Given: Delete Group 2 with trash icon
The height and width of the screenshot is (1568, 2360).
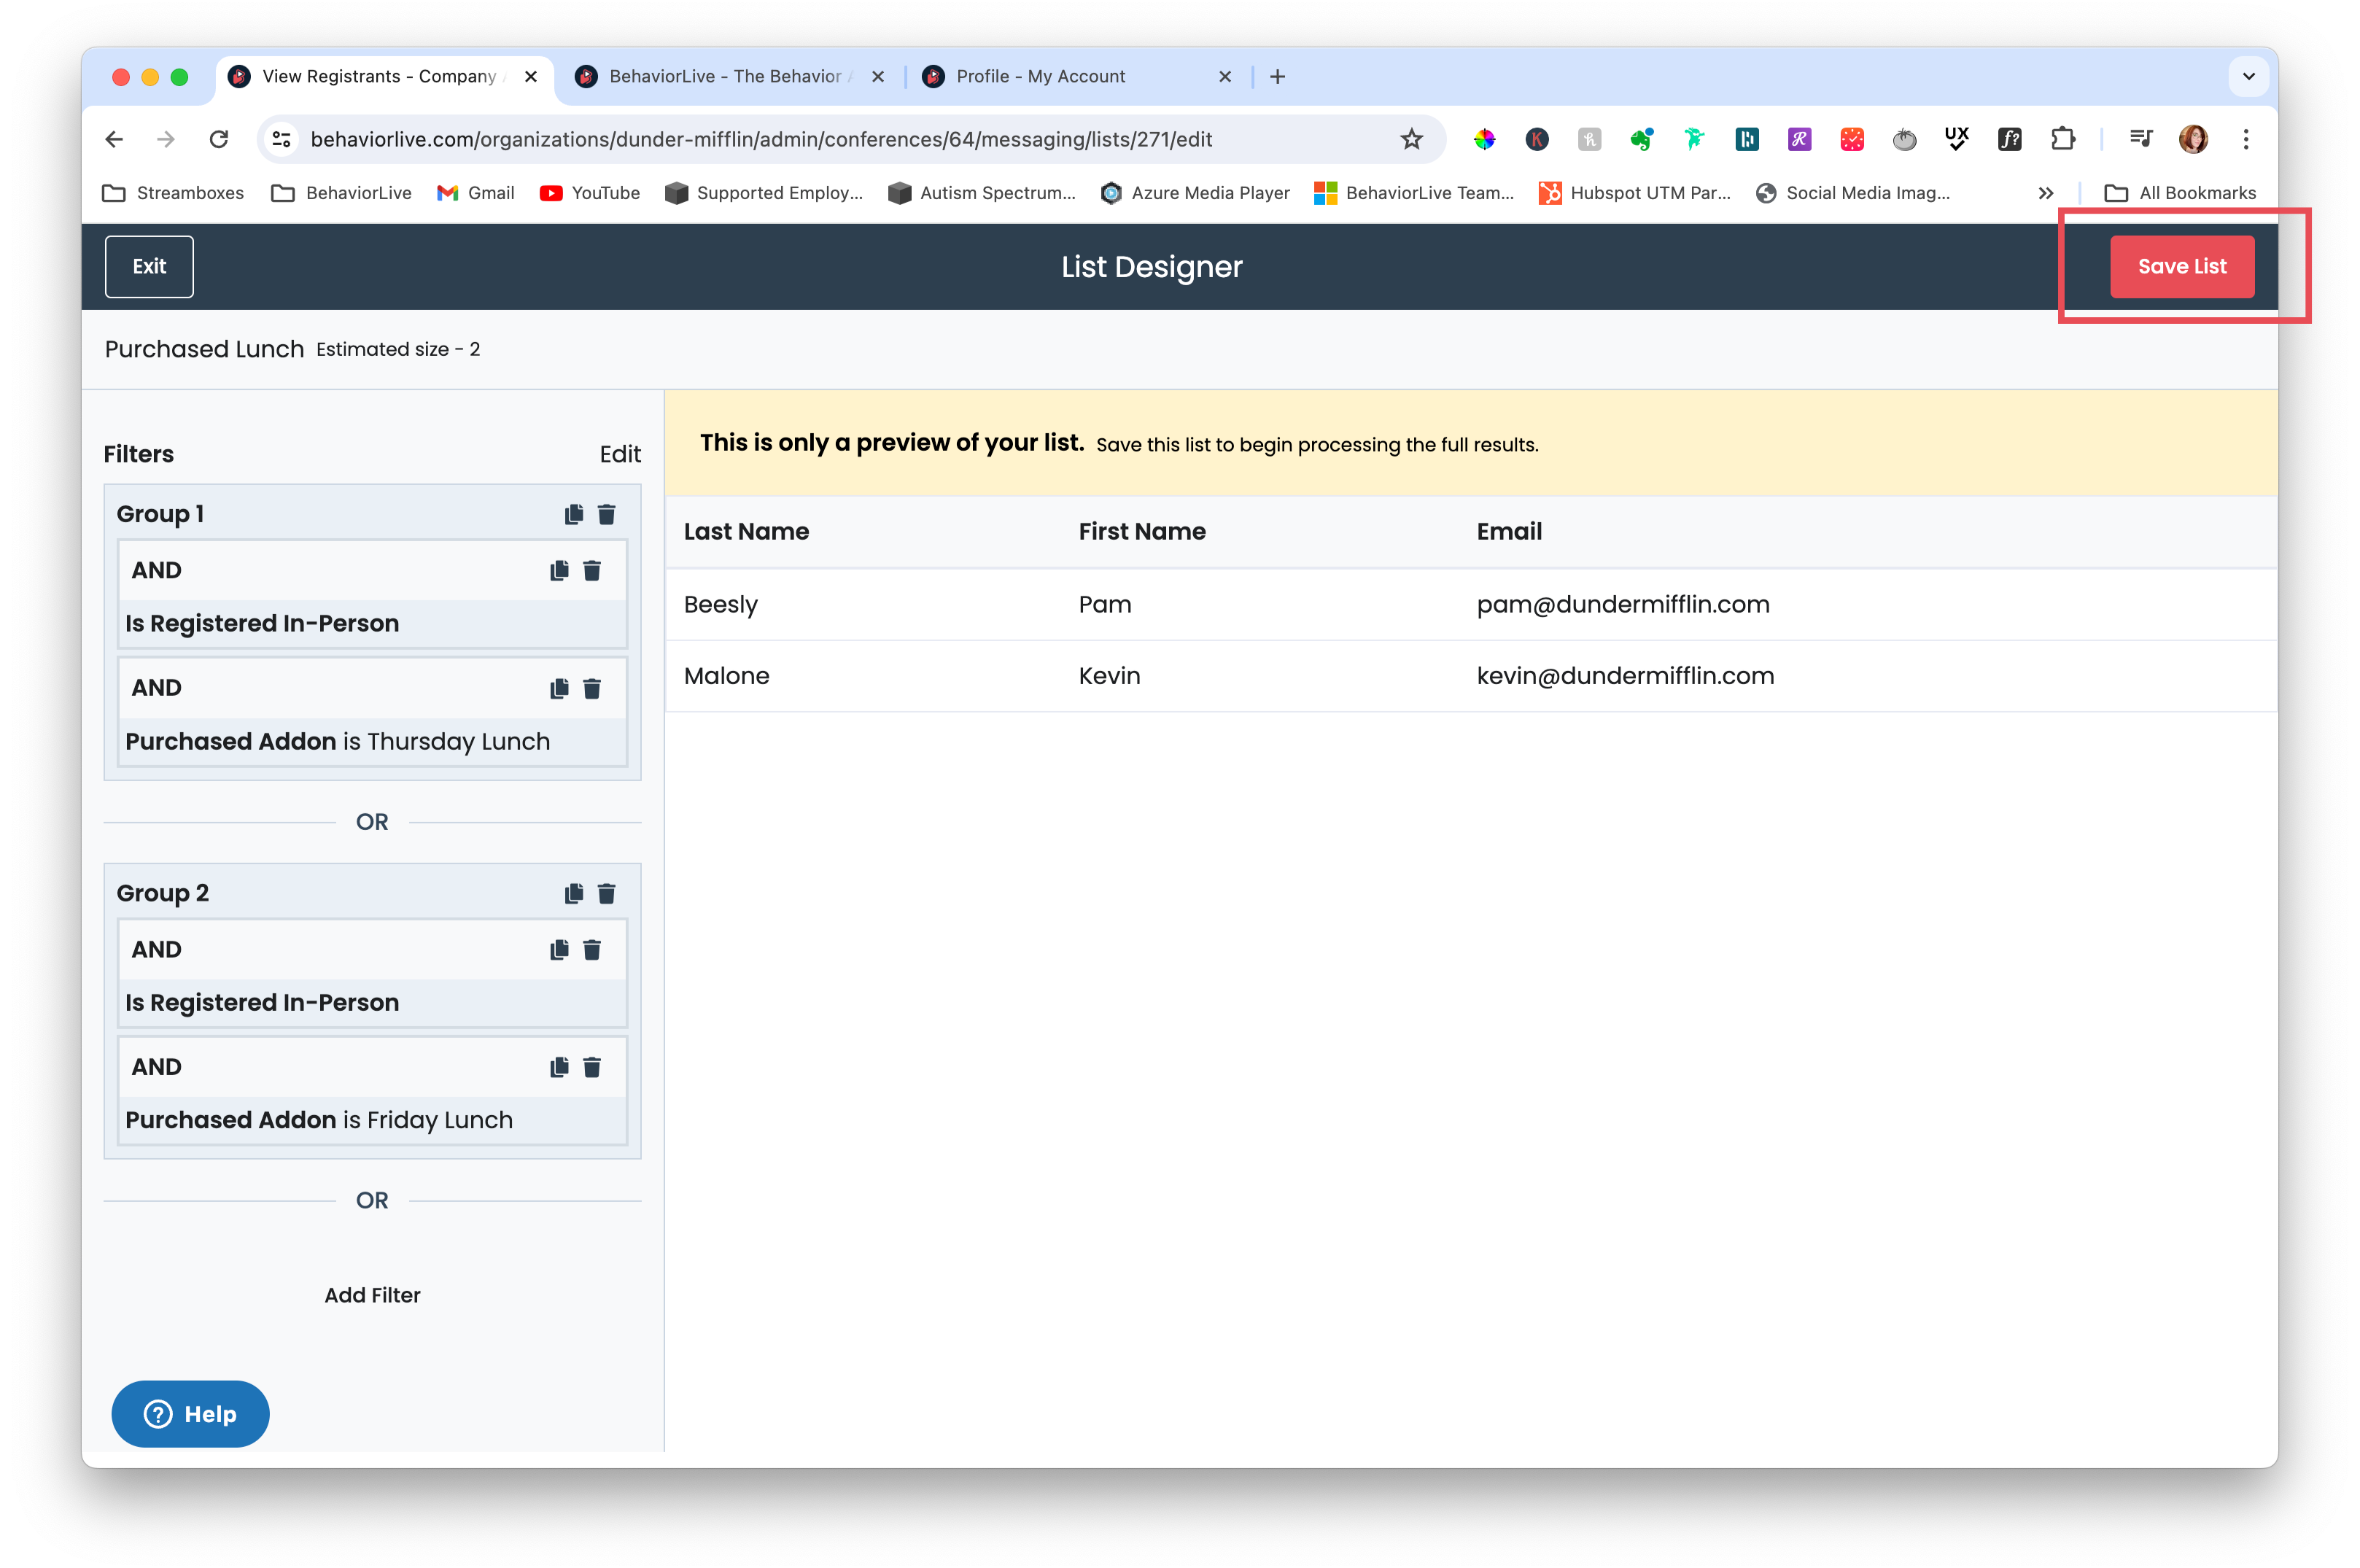Looking at the screenshot, I should [x=607, y=893].
